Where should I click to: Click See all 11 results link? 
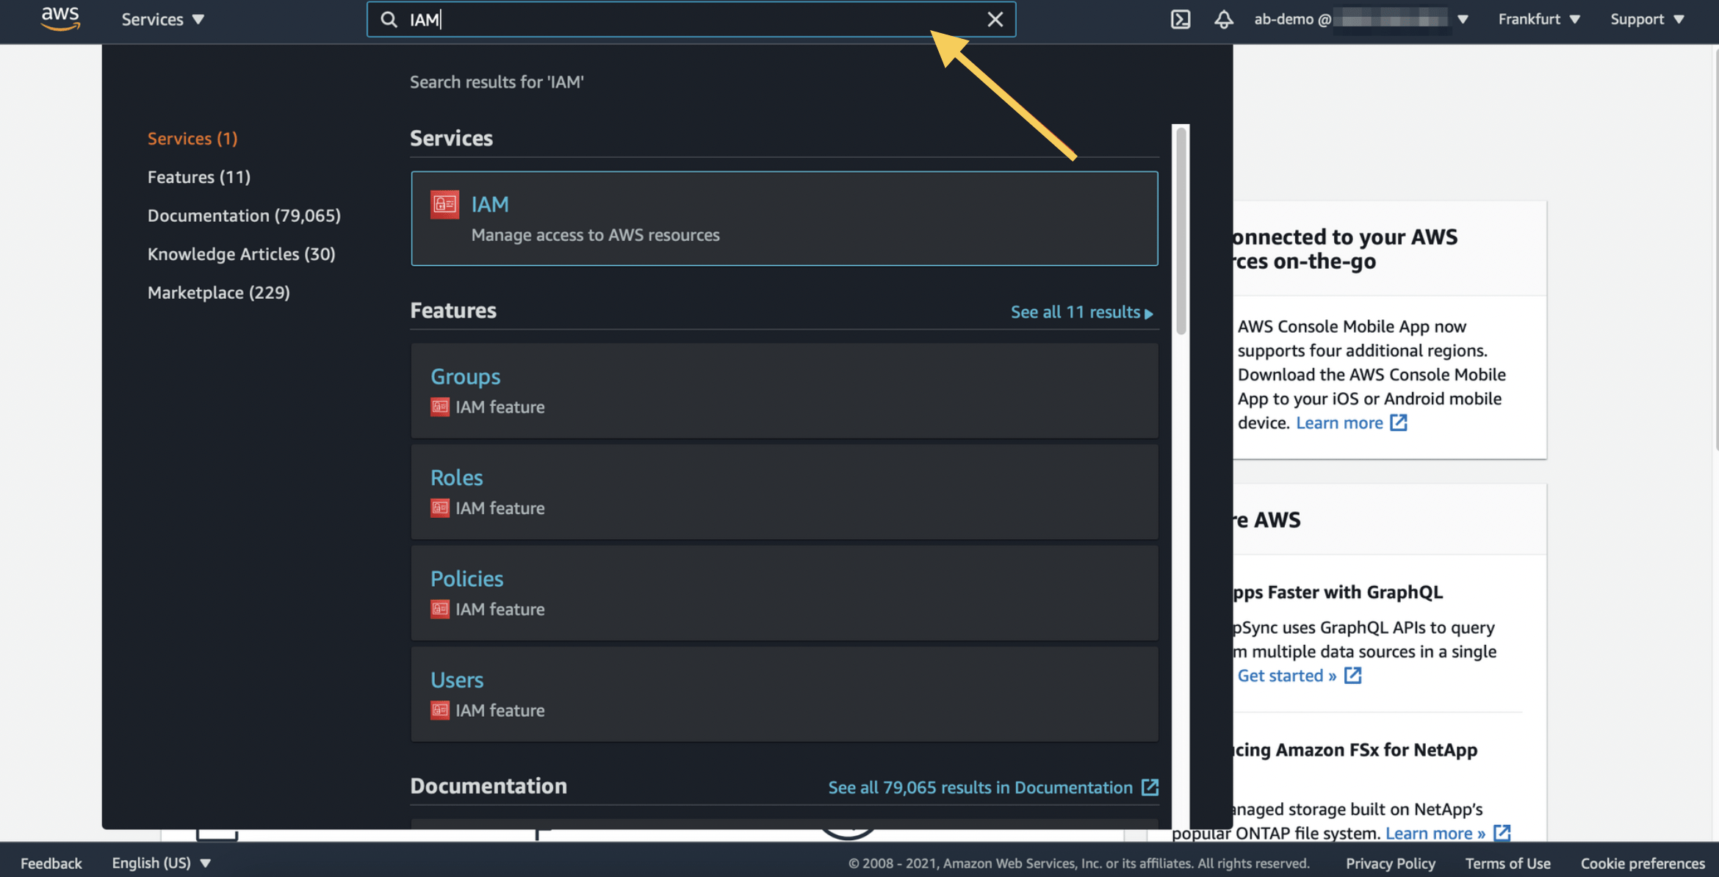pos(1081,312)
